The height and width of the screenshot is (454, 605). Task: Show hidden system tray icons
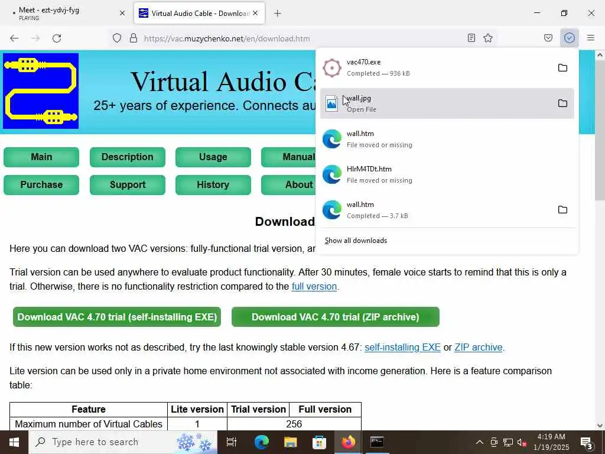479,442
